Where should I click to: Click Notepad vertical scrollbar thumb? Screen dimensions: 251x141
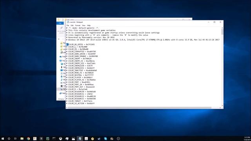pyautogui.click(x=222, y=32)
